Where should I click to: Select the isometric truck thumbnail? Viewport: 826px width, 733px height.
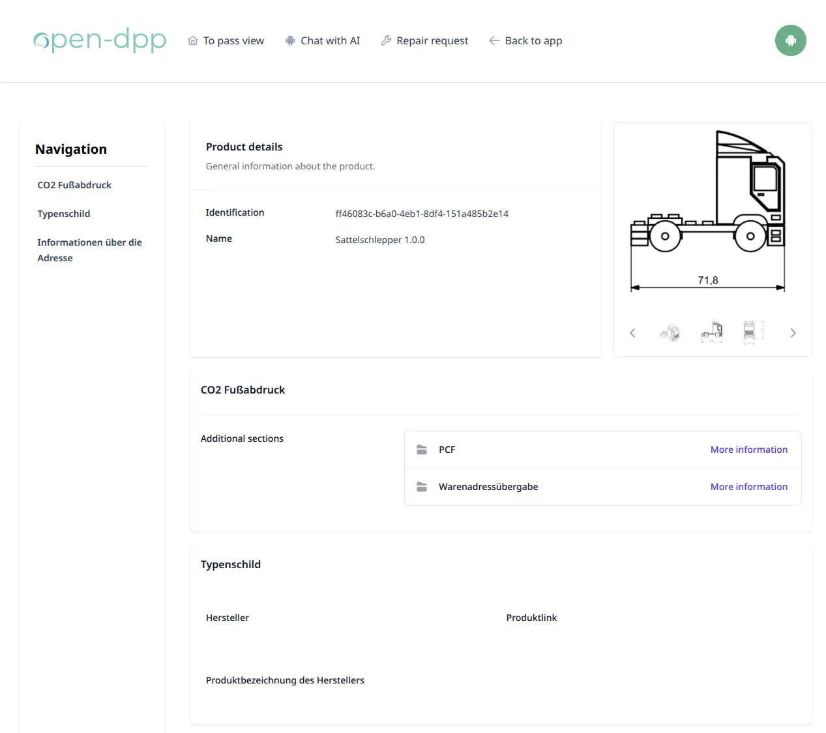click(670, 332)
